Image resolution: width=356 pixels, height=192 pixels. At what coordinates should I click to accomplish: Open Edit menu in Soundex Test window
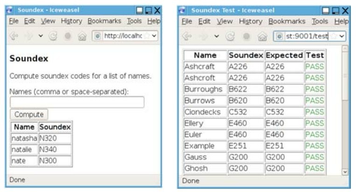[204, 21]
